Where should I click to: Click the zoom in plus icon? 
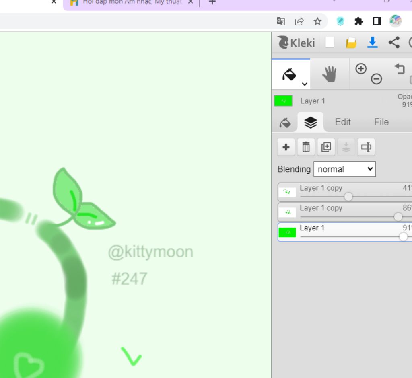[x=361, y=69]
